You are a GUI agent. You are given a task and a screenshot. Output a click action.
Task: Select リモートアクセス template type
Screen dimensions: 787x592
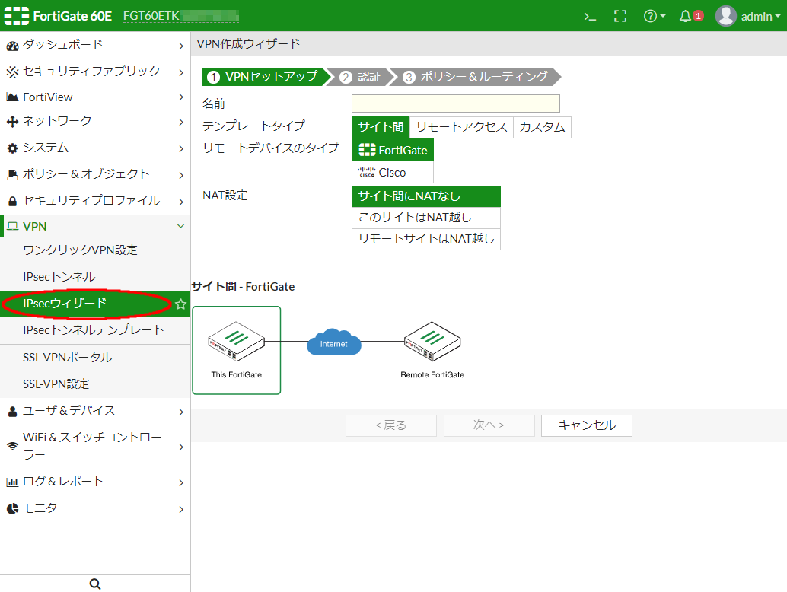coord(461,127)
